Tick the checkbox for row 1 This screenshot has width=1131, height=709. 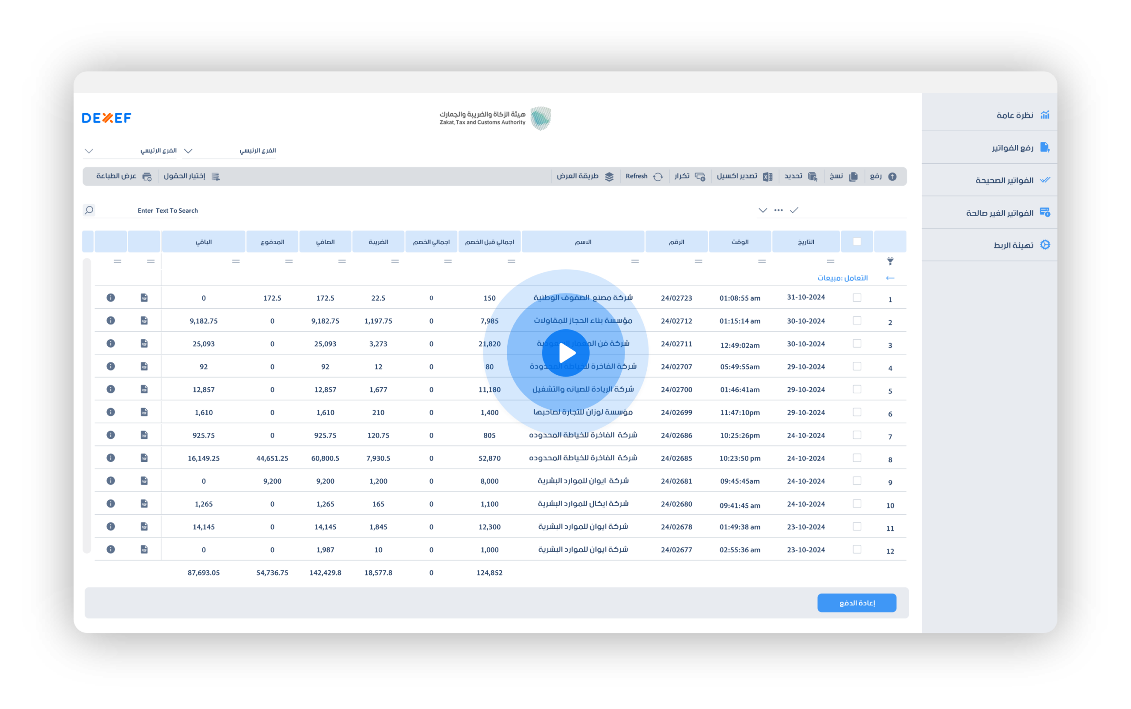pyautogui.click(x=857, y=298)
